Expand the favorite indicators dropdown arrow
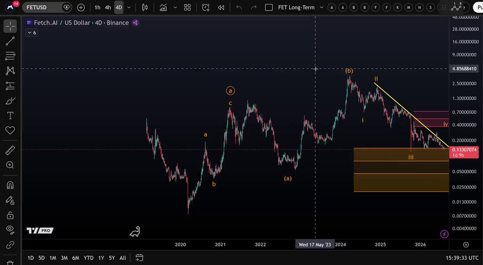483x265 pixels. pos(175,7)
